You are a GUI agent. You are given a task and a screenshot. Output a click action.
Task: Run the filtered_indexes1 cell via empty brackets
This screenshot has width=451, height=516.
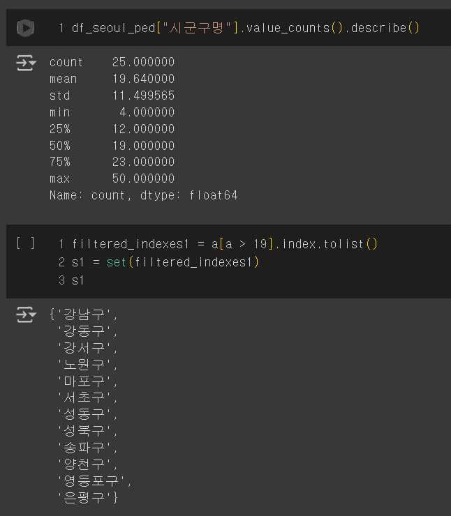click(x=25, y=243)
